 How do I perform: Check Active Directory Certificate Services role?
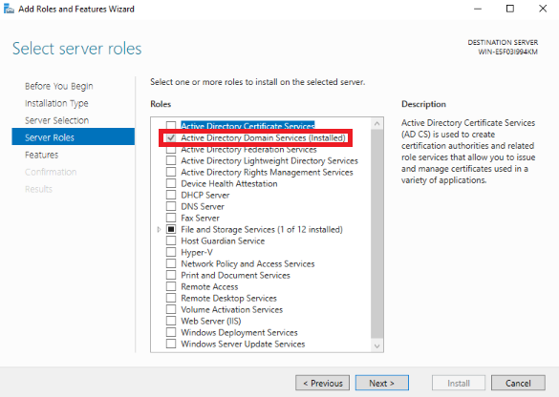[171, 126]
